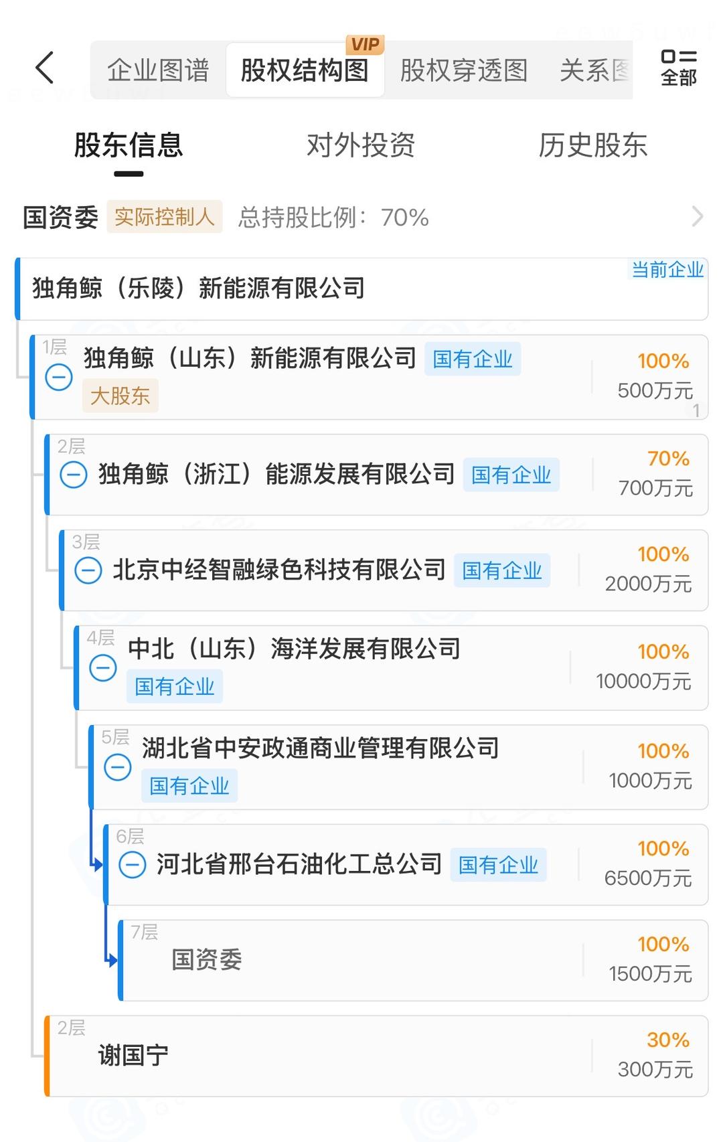723x1142 pixels.
Task: Tap the 实际控制人 tag
Action: pyautogui.click(x=164, y=217)
